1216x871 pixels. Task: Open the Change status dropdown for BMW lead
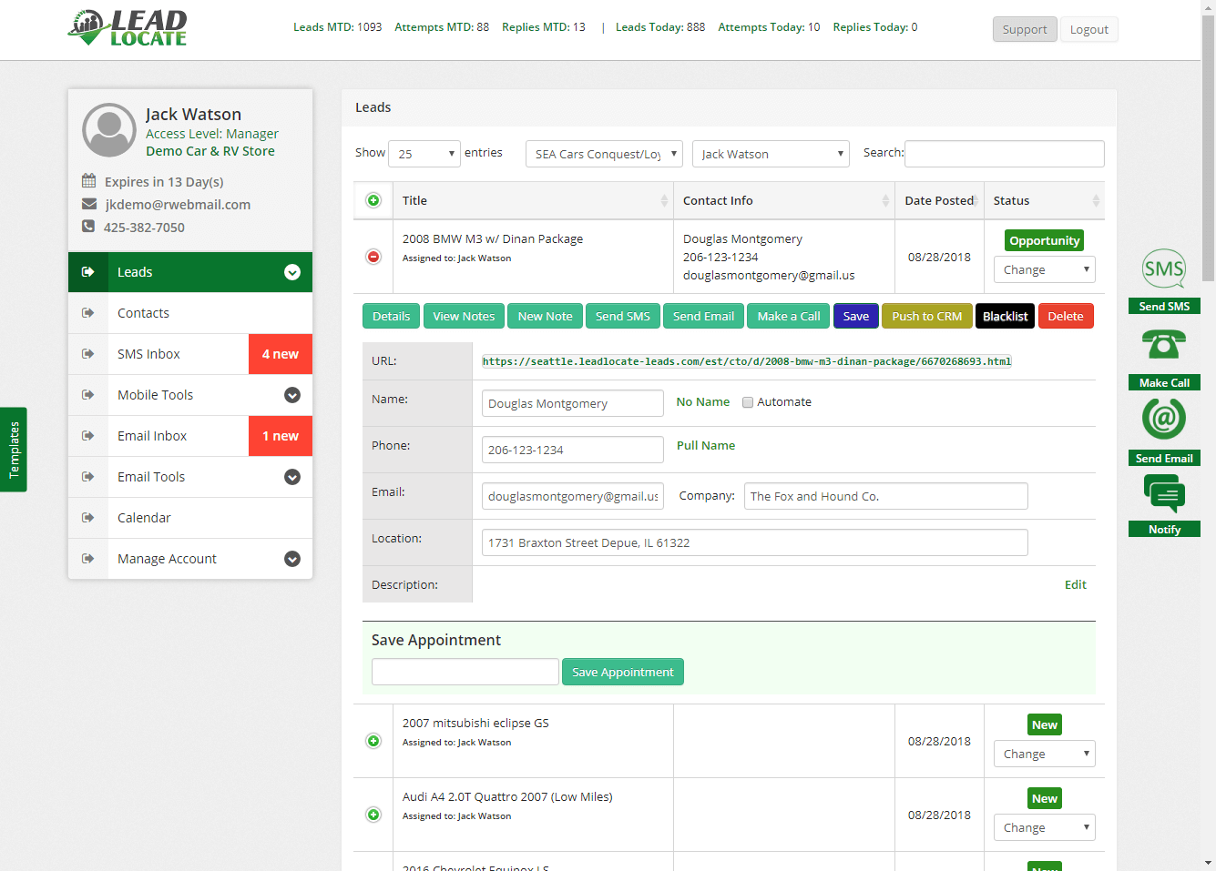[1044, 269]
